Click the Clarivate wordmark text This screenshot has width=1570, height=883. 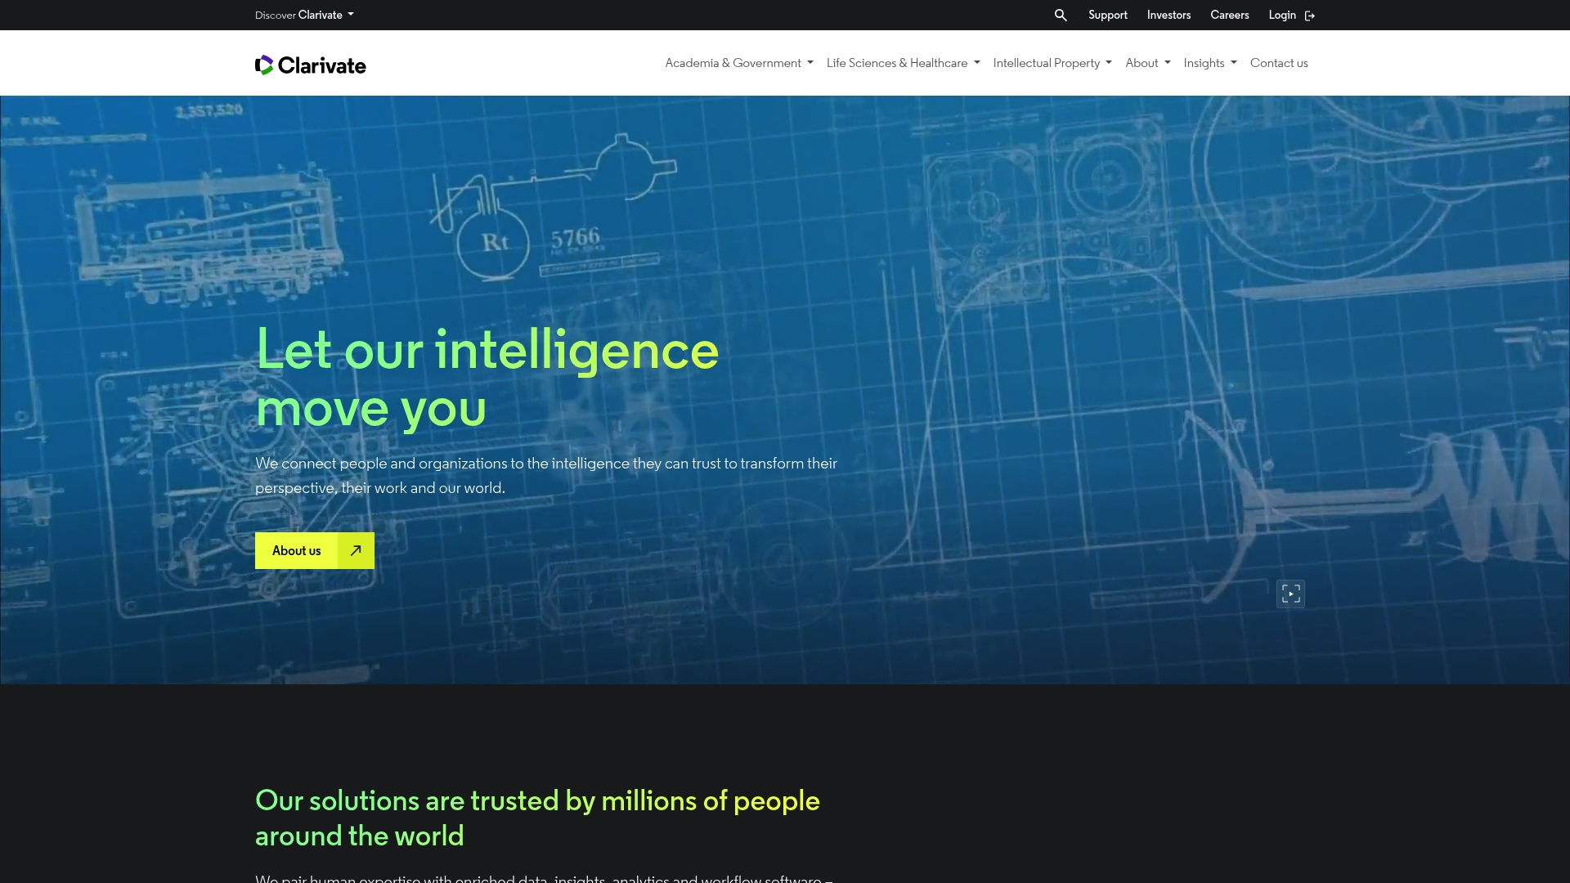coord(322,65)
